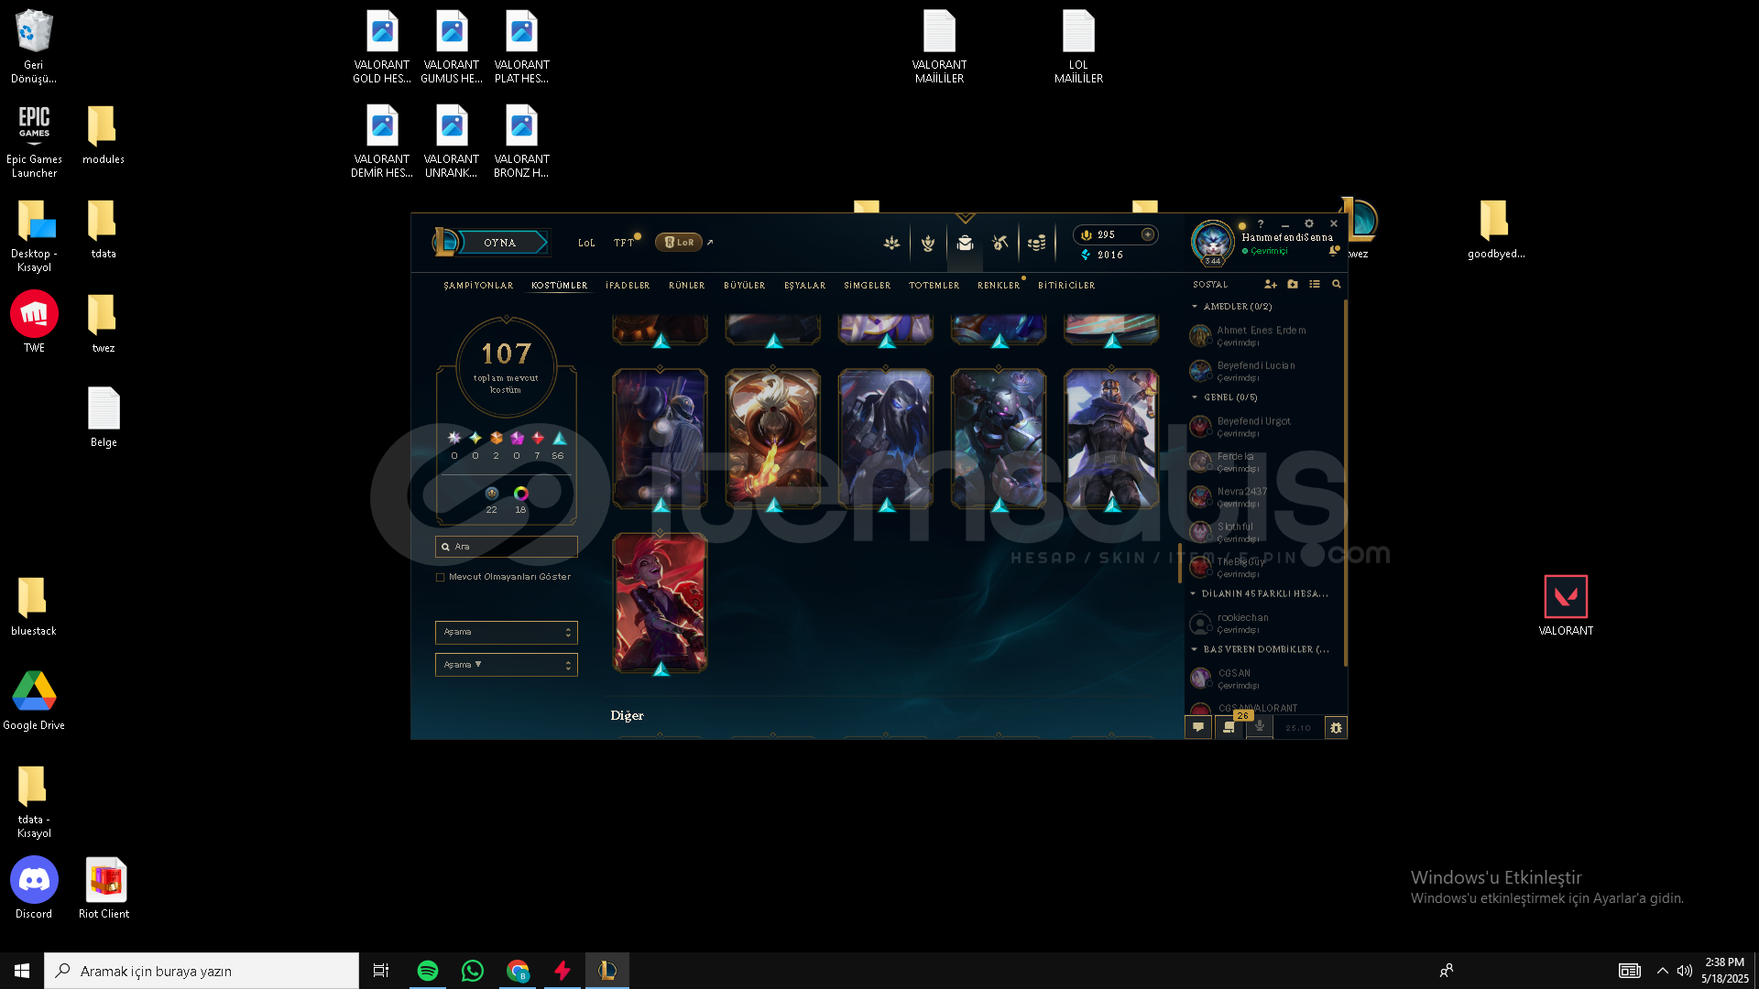
Task: Open the first Aşama dropdown
Action: [506, 632]
